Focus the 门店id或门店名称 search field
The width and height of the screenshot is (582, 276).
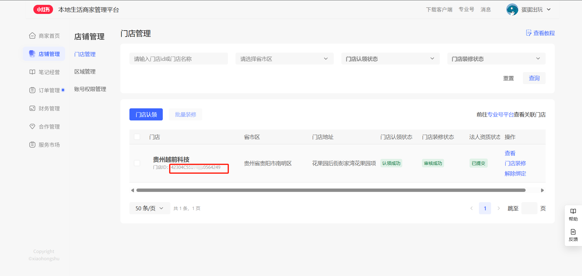[179, 59]
